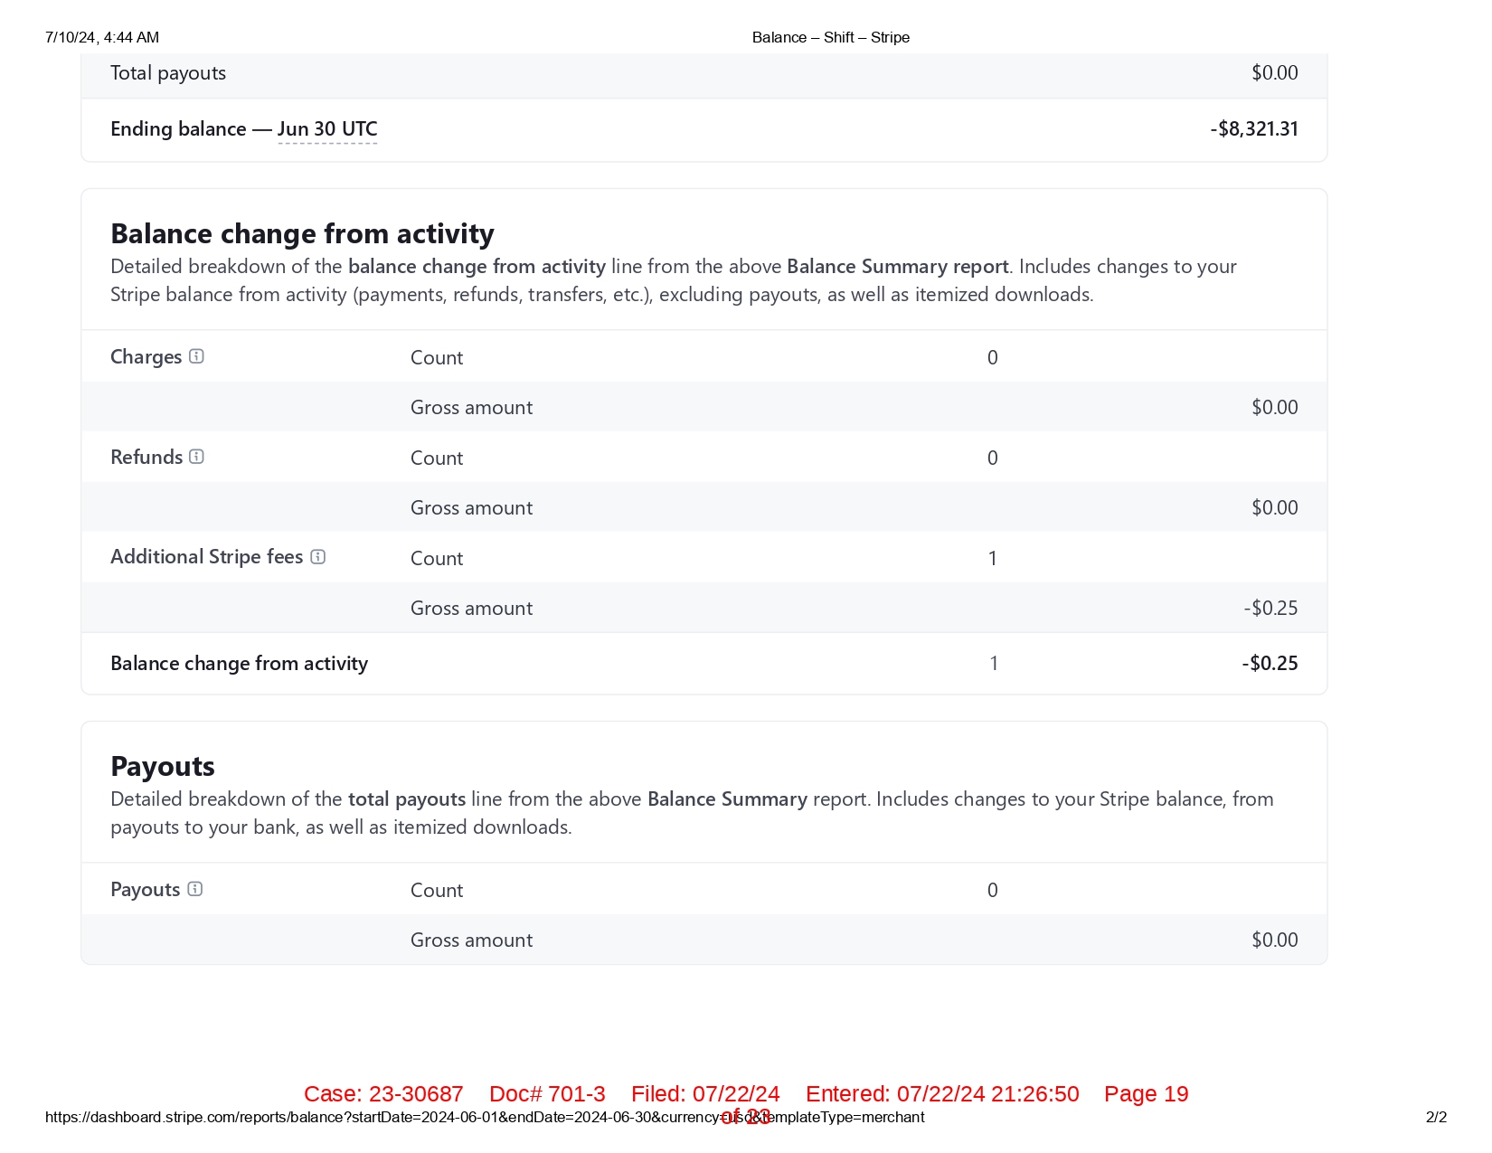Click the info icon beside the Payouts row label

click(194, 889)
